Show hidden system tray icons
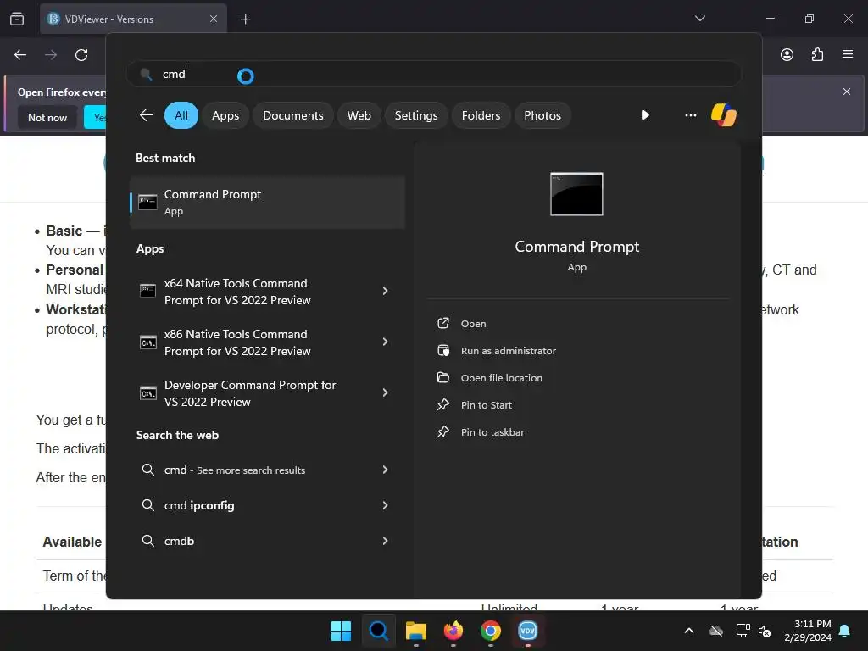 point(688,631)
